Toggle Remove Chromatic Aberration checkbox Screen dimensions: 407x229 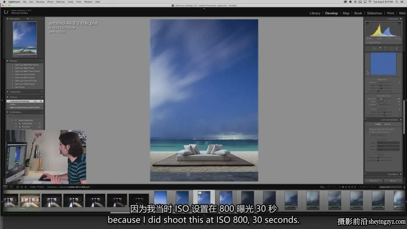(368, 129)
